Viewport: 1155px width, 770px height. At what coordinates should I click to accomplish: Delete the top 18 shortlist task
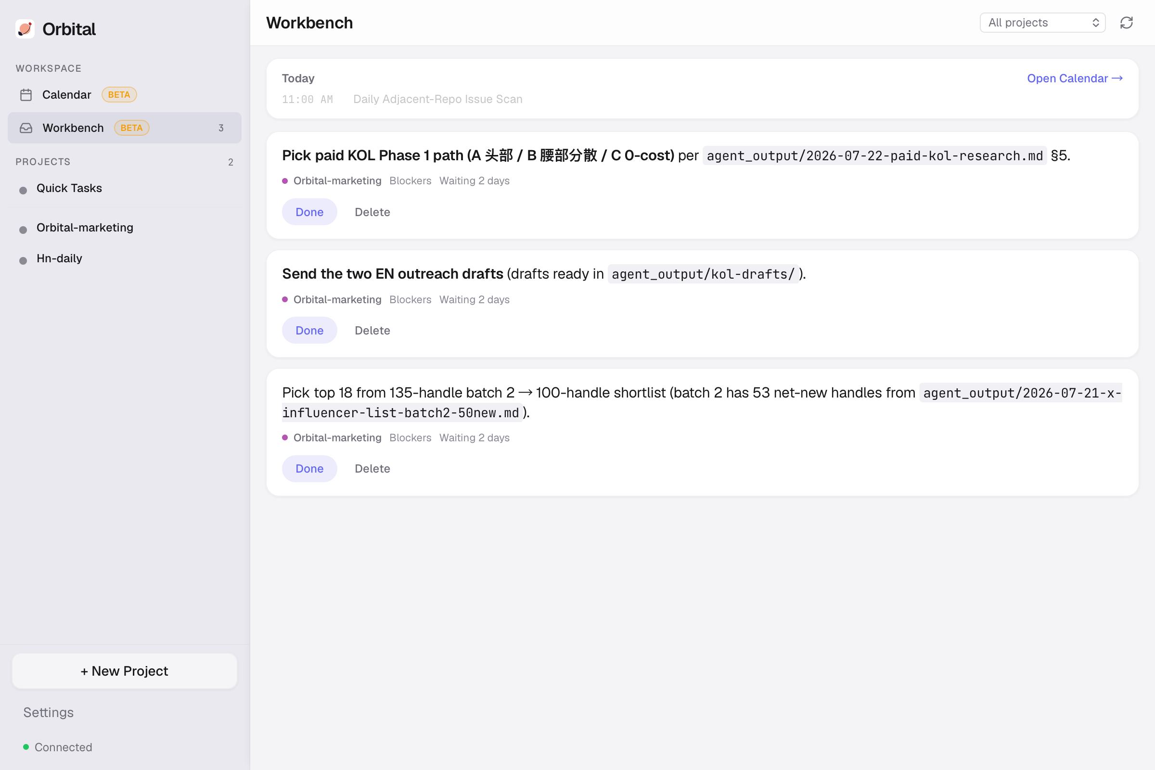(x=372, y=469)
